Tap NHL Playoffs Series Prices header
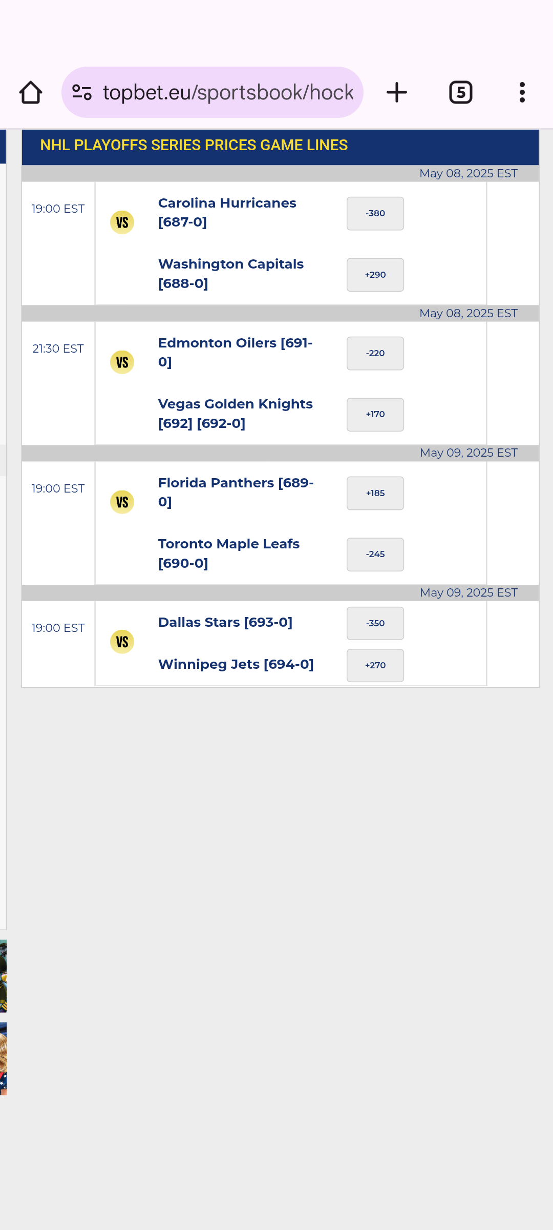 [x=194, y=146]
